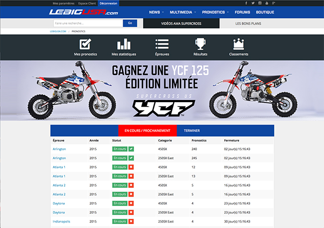
Task: Click red X icon on Daytona 450SX row
Action: coord(131,204)
